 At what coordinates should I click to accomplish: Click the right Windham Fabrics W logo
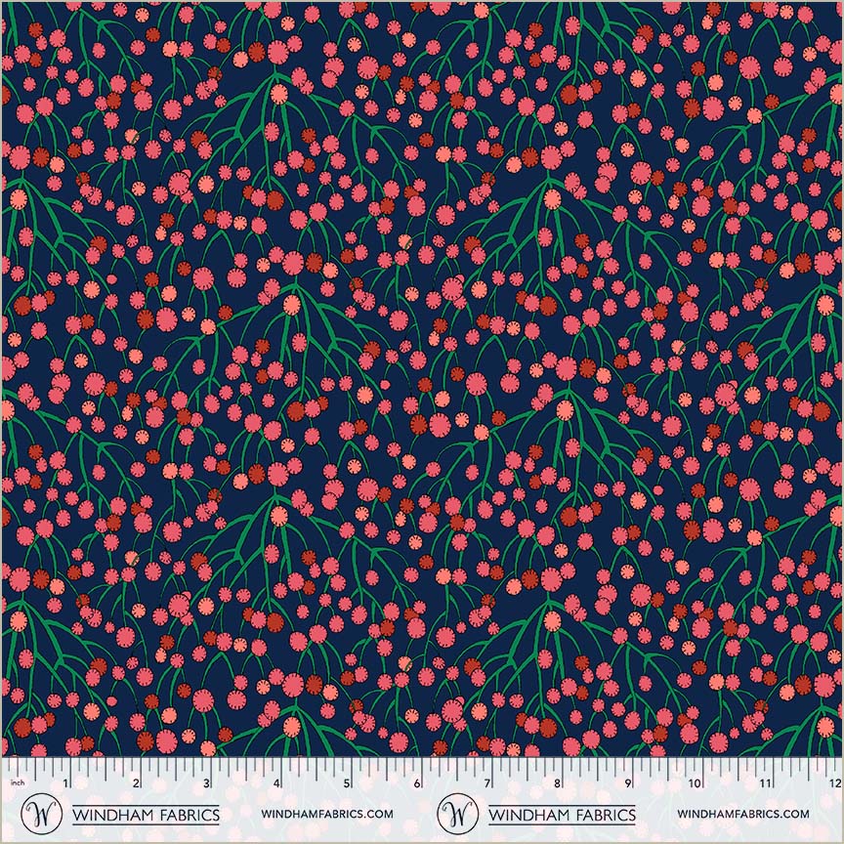pos(457,814)
